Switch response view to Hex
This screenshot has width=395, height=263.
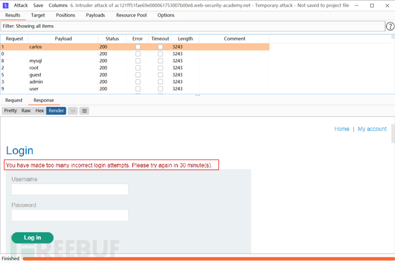[39, 111]
